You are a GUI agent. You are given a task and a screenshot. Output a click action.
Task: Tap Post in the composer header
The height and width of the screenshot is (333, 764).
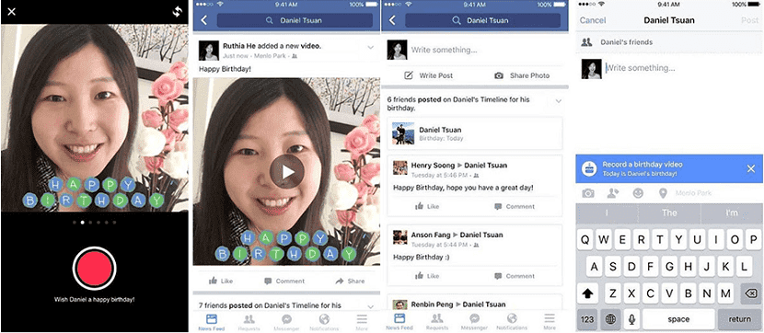click(x=749, y=20)
